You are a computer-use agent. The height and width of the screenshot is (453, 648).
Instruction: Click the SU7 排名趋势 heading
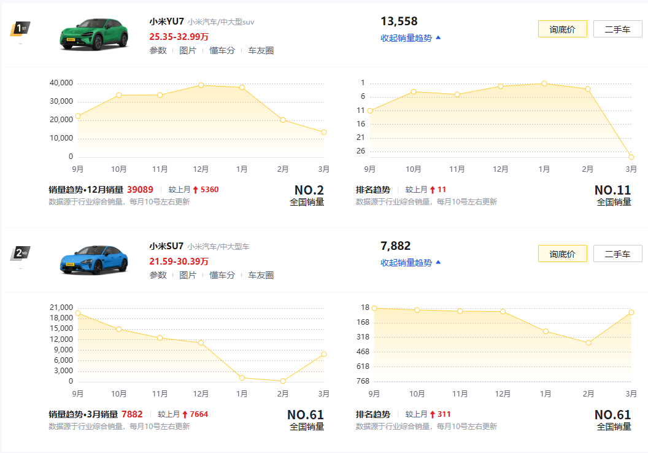372,414
